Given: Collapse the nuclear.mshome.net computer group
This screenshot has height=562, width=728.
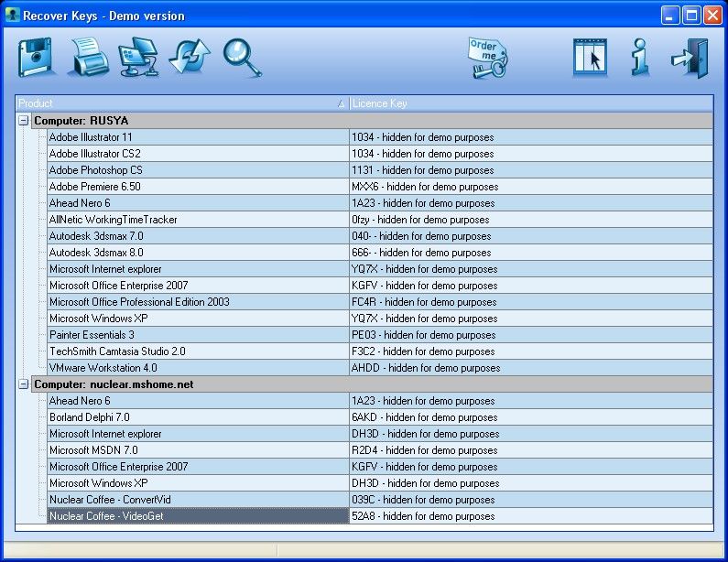Looking at the screenshot, I should [24, 384].
